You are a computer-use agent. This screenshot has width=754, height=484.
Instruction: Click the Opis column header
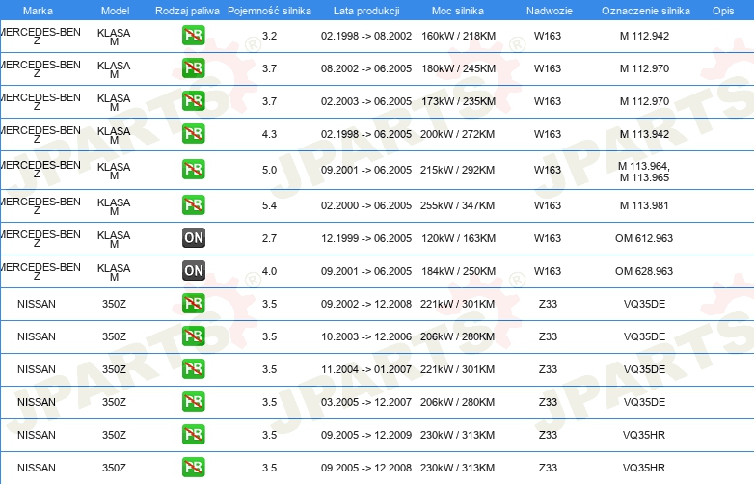click(x=723, y=11)
